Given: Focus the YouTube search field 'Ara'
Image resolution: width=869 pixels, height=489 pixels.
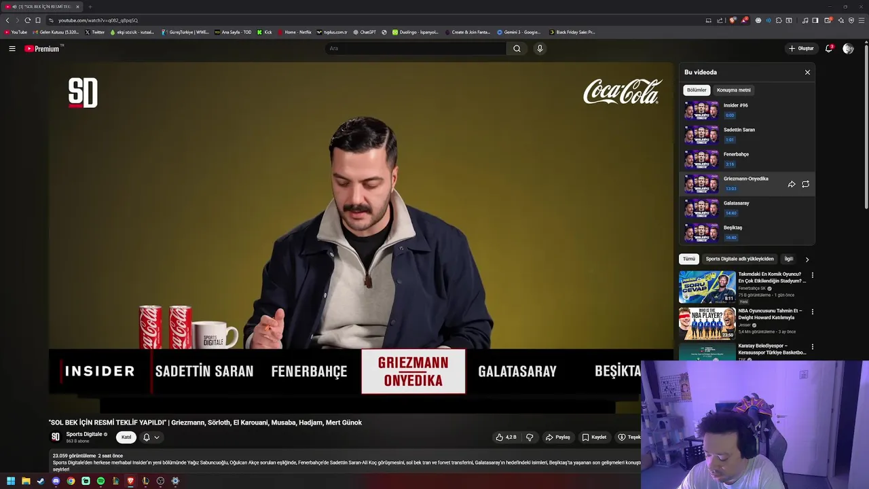Looking at the screenshot, I should pyautogui.click(x=414, y=48).
